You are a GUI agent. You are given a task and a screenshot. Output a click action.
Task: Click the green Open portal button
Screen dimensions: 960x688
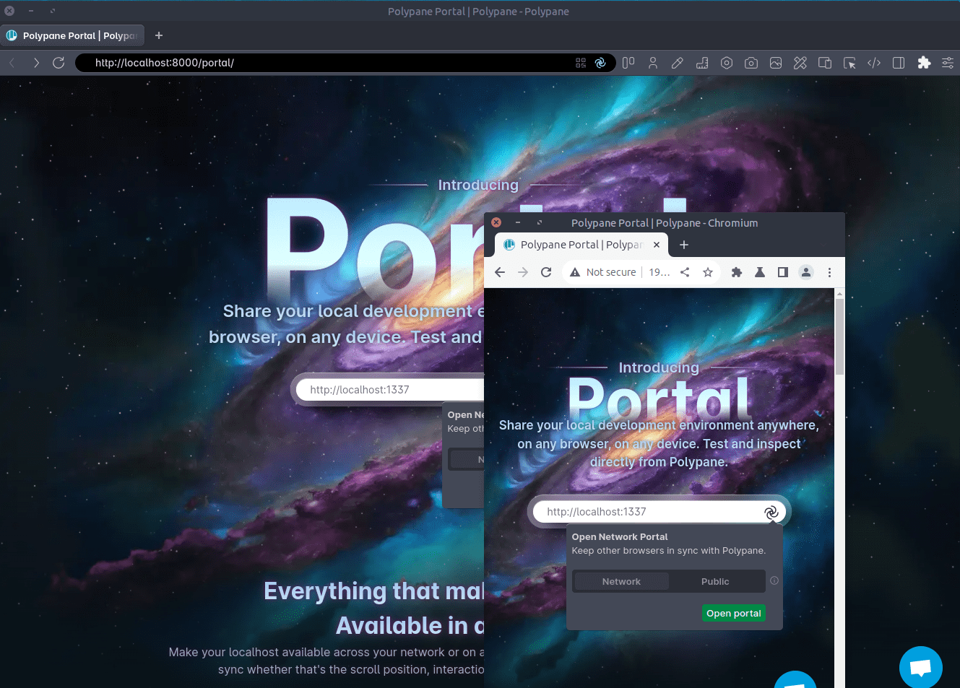(733, 613)
